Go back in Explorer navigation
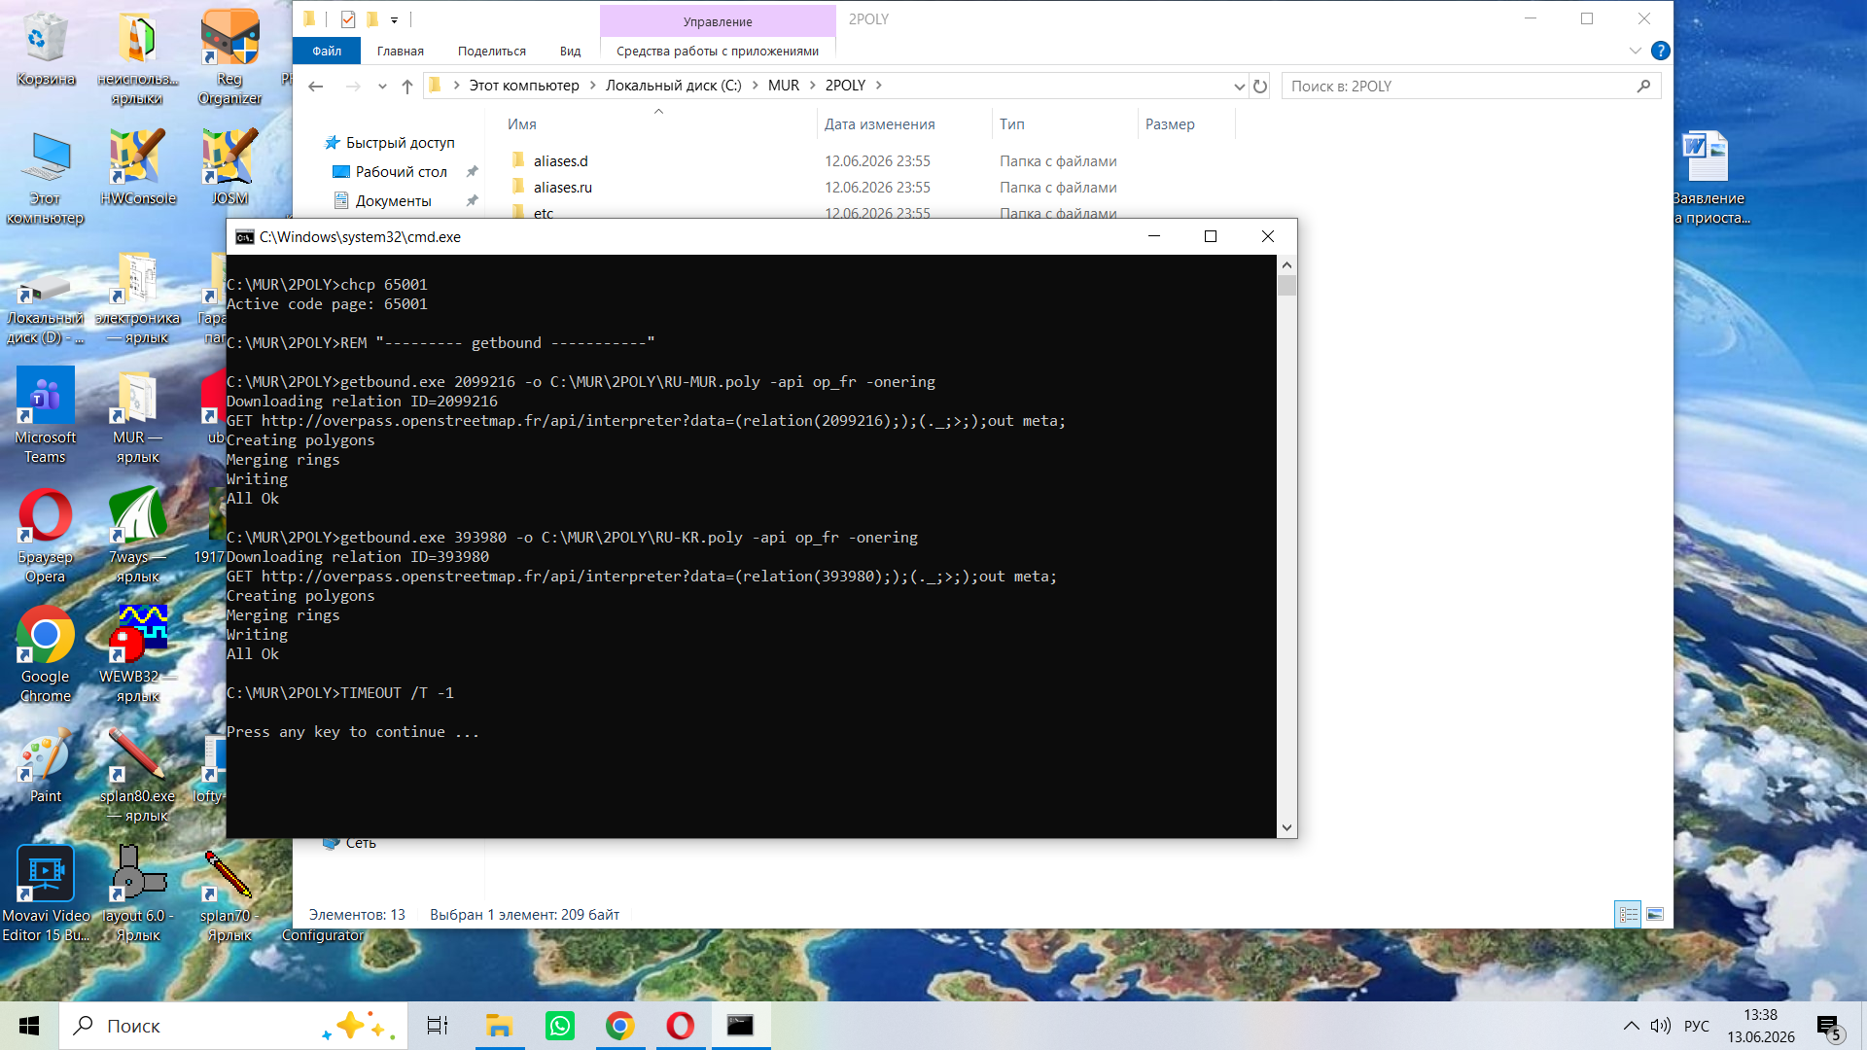1867x1050 pixels. click(x=315, y=86)
